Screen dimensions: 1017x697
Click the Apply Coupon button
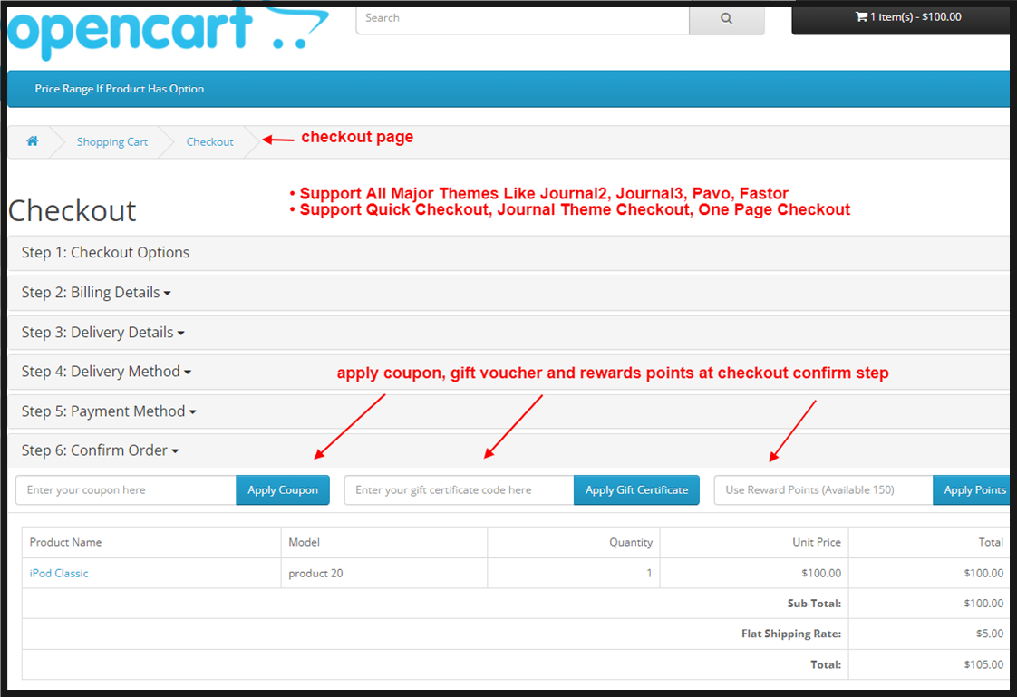pos(283,489)
